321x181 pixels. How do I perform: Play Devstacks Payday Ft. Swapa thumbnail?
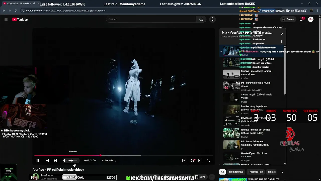coord(231,121)
